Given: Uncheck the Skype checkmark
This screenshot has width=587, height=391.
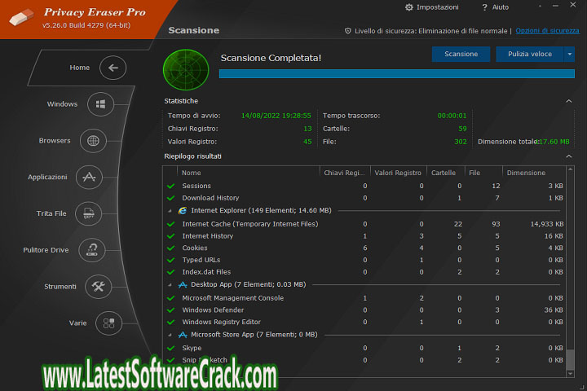Looking at the screenshot, I should tap(171, 349).
